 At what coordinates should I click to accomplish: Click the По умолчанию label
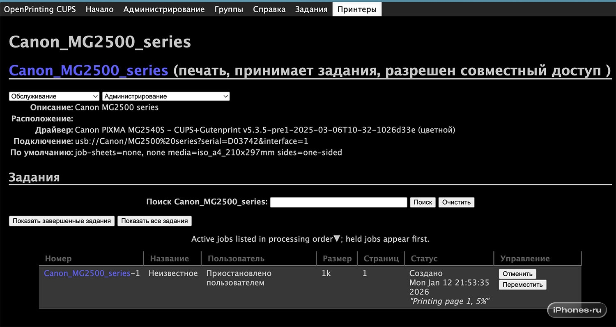41,153
